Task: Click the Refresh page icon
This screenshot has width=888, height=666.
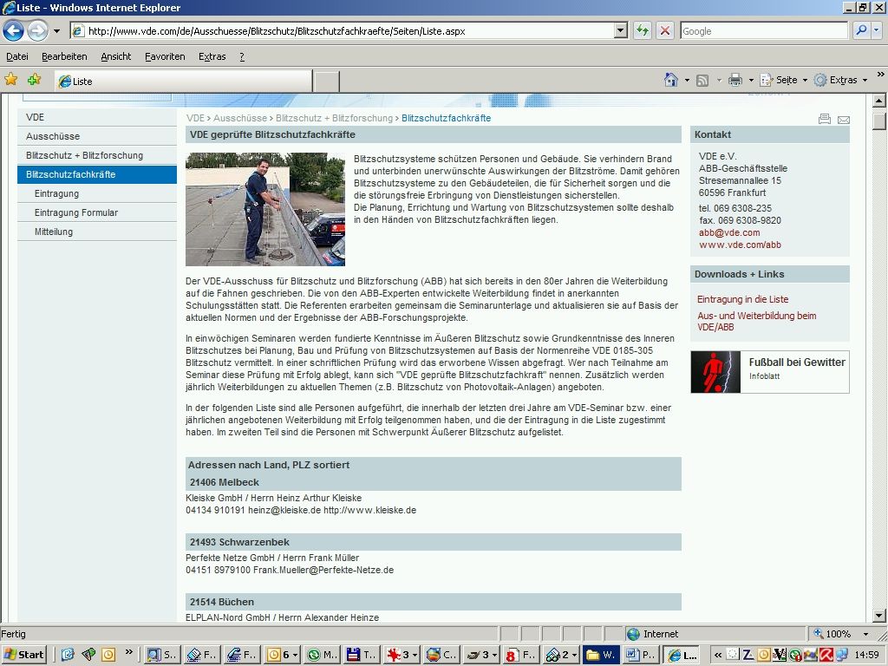Action: click(x=642, y=30)
